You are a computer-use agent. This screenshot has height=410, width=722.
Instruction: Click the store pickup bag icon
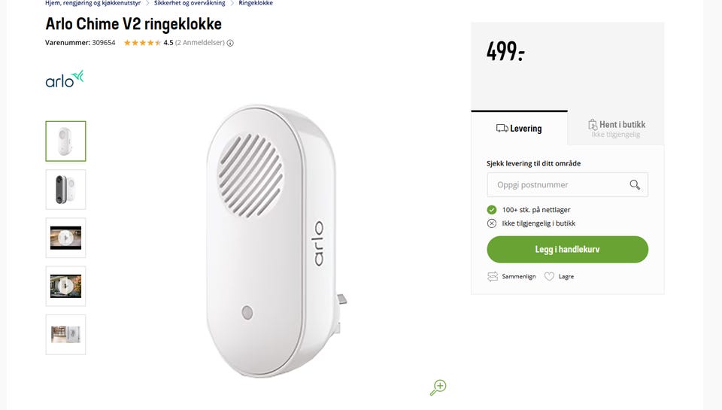pyautogui.click(x=592, y=124)
